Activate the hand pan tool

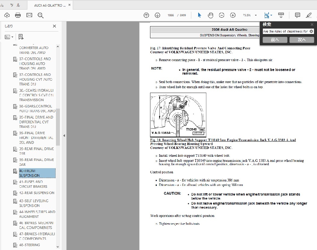211,15
